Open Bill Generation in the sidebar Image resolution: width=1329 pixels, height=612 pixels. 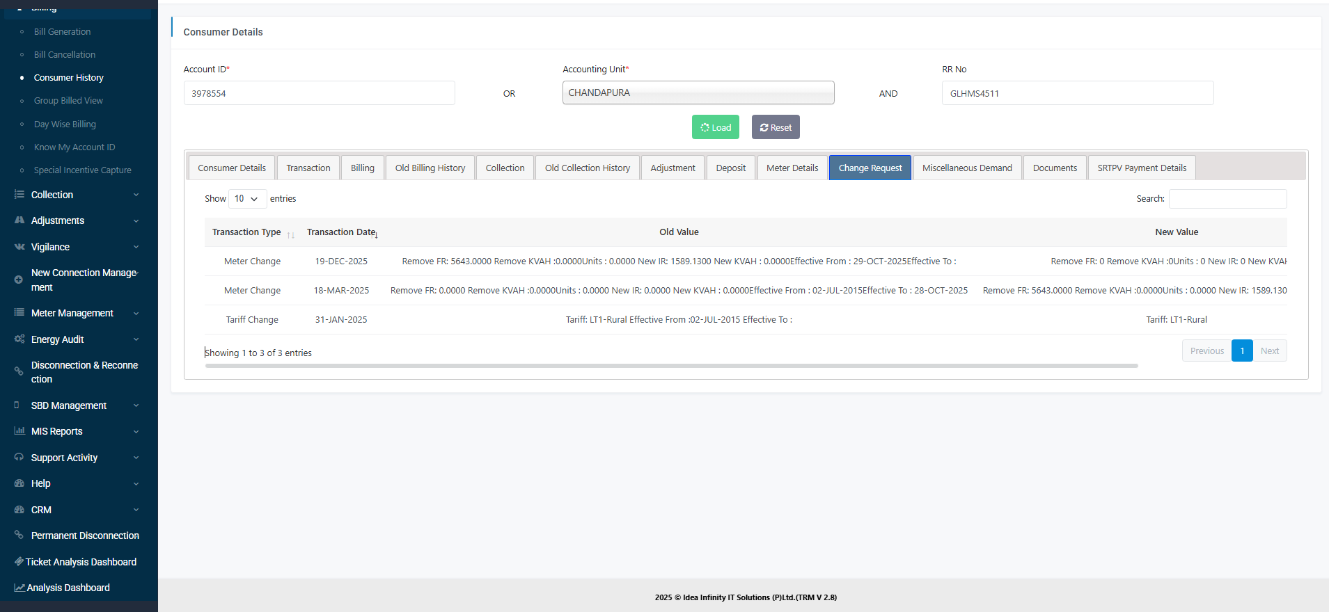(62, 32)
